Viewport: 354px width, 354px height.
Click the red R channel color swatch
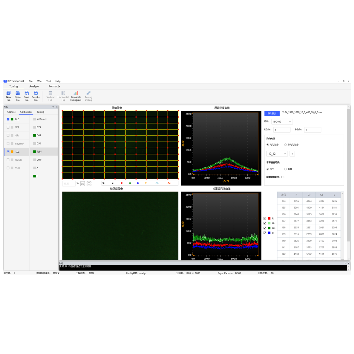coord(269,218)
